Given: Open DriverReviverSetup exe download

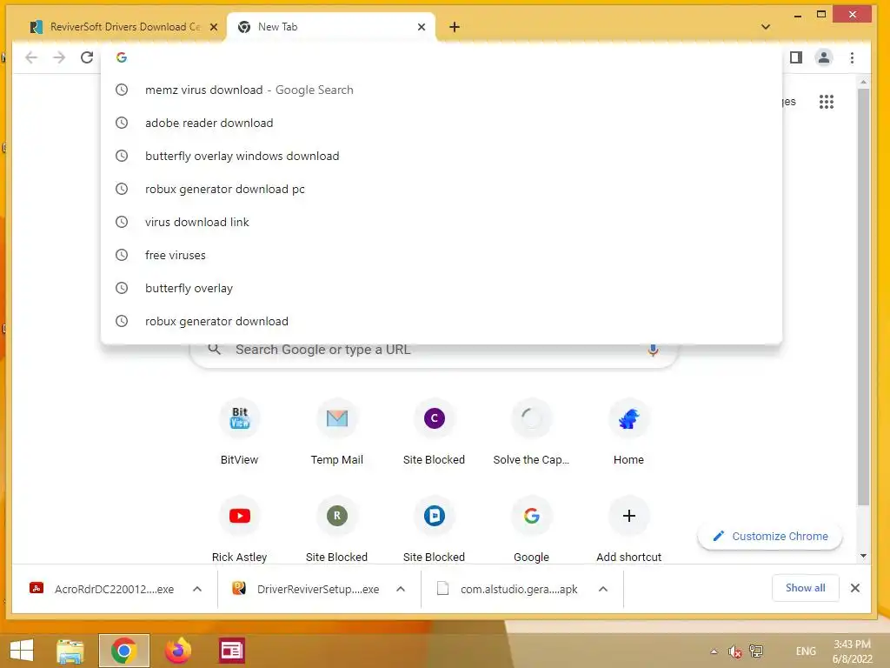Looking at the screenshot, I should pos(305,589).
